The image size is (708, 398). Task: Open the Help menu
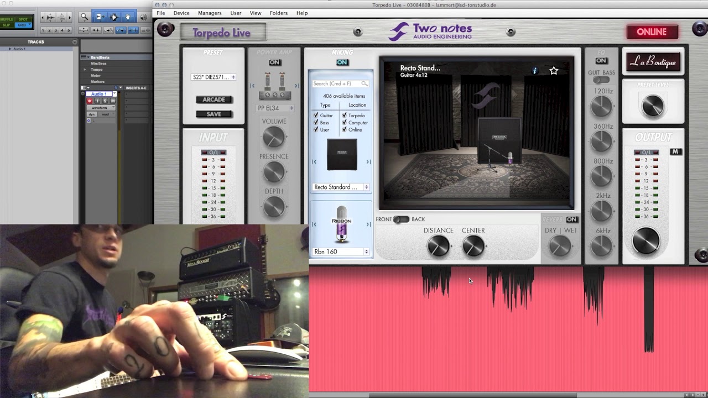(302, 13)
